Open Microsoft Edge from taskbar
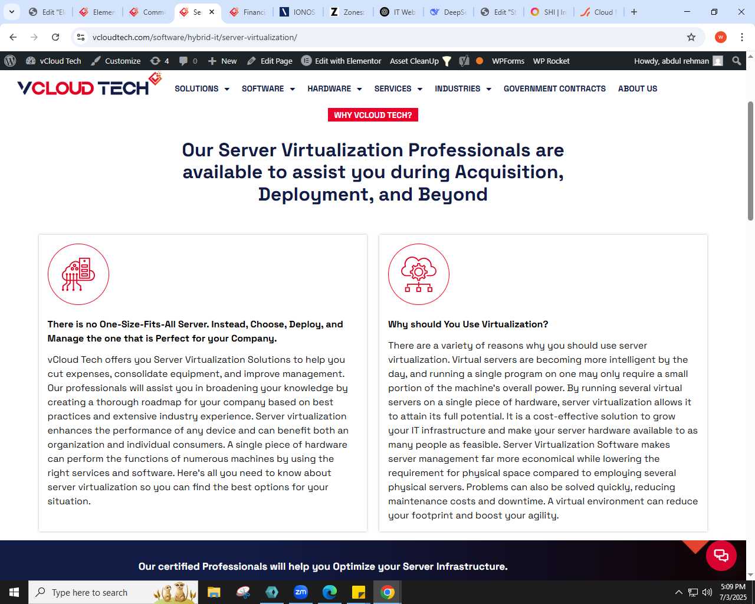755x604 pixels. click(330, 592)
